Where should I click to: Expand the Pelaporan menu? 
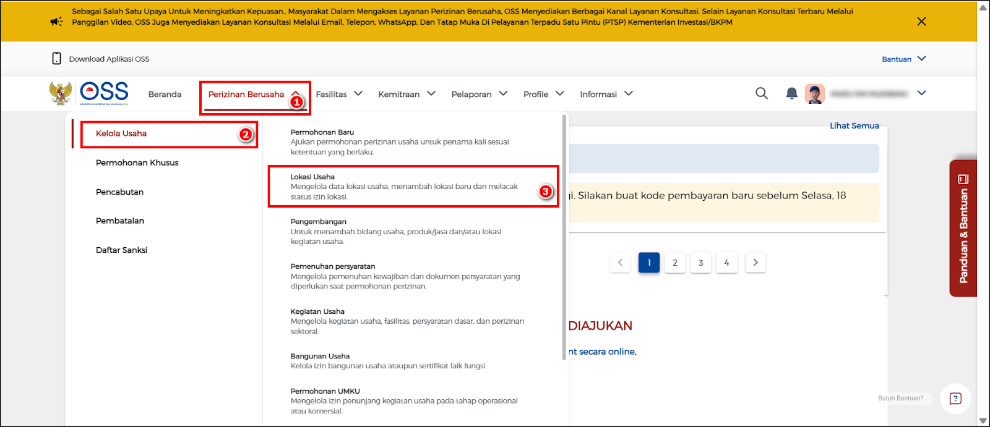pos(479,94)
